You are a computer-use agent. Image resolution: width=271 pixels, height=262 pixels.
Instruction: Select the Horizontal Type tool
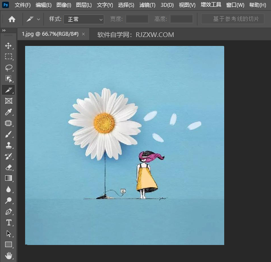[9, 222]
